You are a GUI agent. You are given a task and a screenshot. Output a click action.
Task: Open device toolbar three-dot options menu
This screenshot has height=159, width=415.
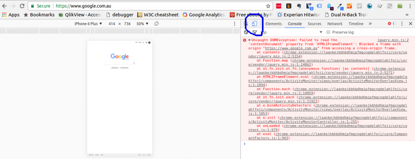[x=235, y=24]
